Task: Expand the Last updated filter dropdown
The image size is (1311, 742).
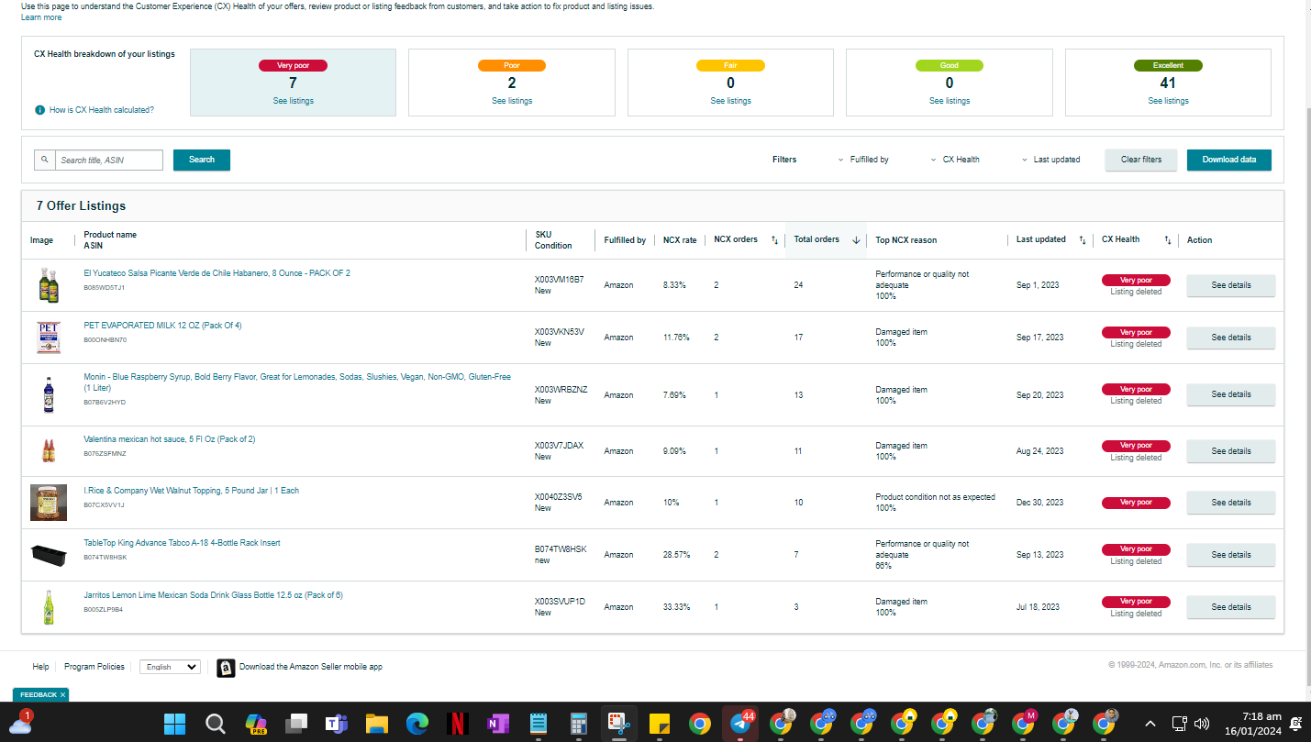Action: click(1050, 160)
